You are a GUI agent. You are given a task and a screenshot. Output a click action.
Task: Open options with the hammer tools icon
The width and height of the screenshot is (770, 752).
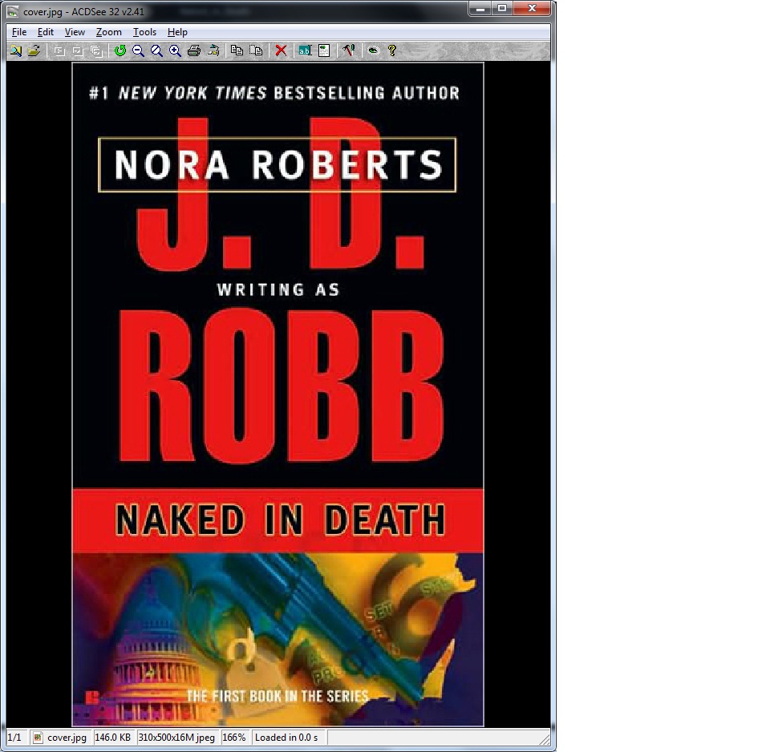coord(349,51)
